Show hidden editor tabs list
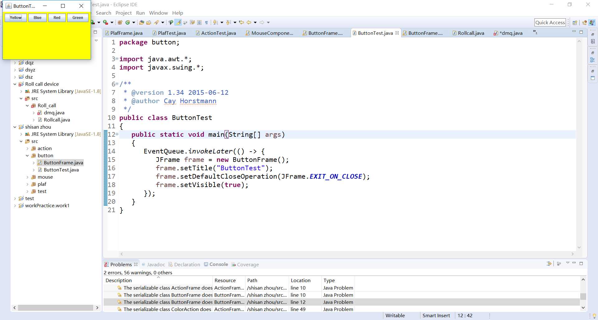This screenshot has height=320, width=598. pos(535,32)
